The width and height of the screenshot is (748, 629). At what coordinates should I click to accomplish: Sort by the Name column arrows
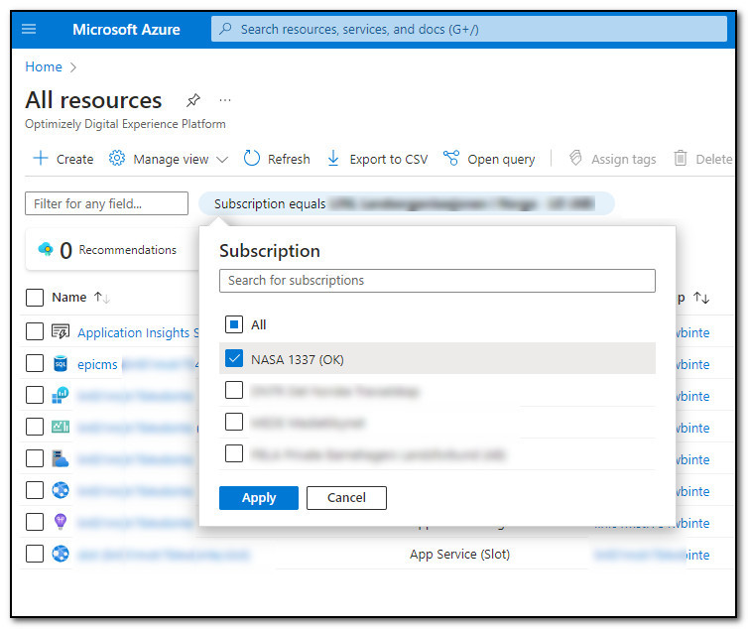click(101, 298)
